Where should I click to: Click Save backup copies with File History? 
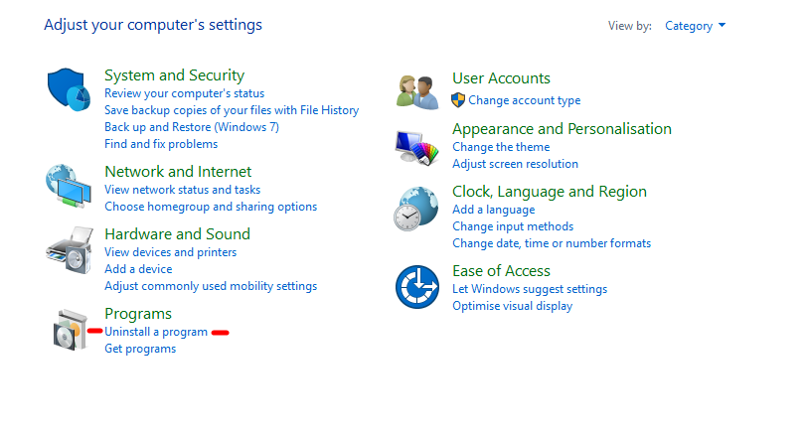232,110
